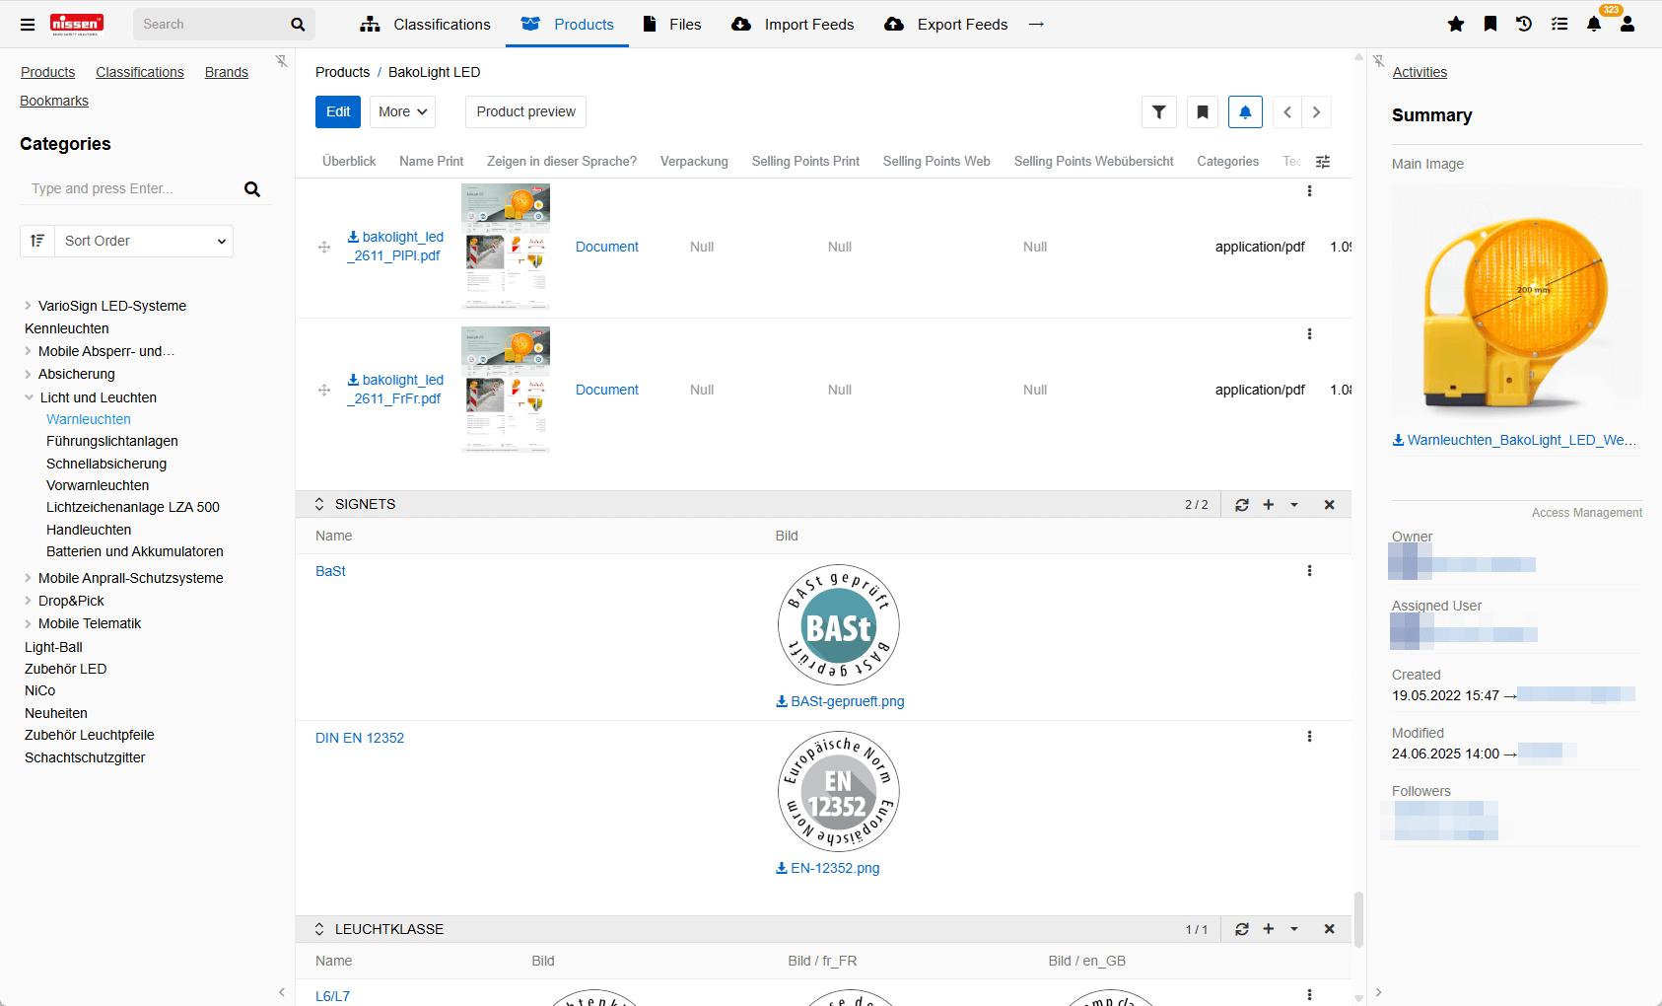Screen dimensions: 1662x1006
Task: Open the More dropdown
Action: coord(402,112)
